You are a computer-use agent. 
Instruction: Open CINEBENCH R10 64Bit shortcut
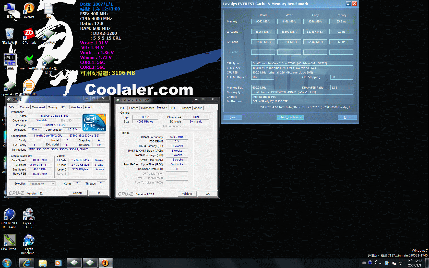click(9, 218)
